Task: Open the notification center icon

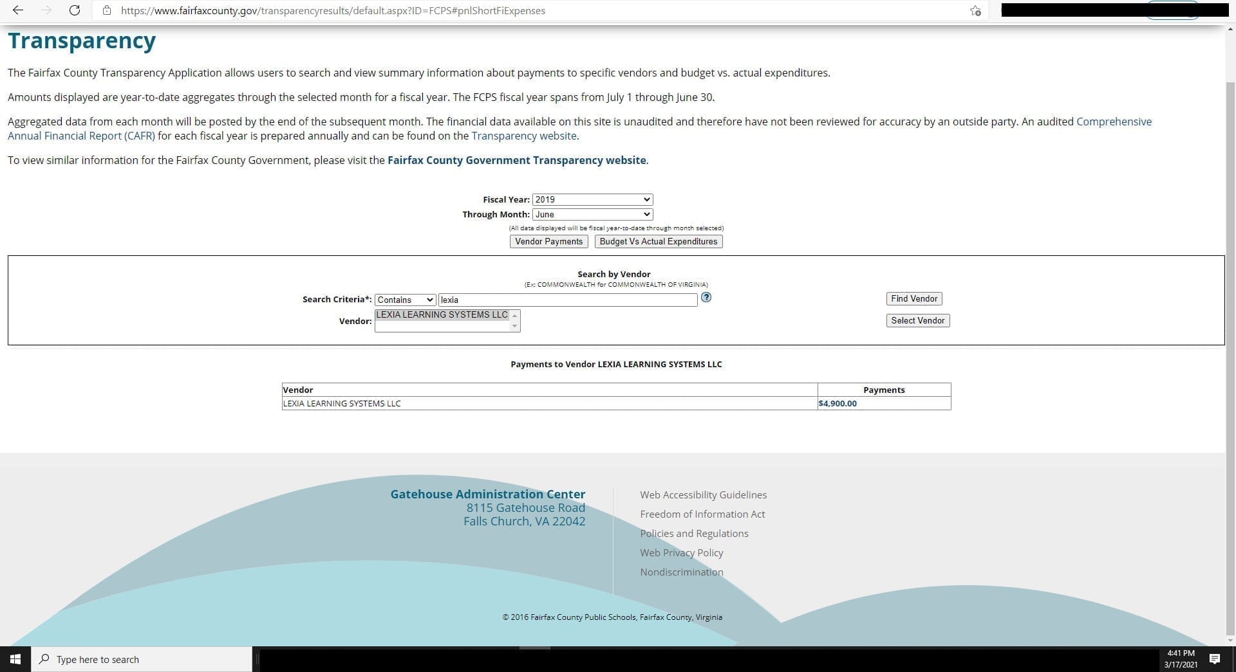Action: point(1215,659)
